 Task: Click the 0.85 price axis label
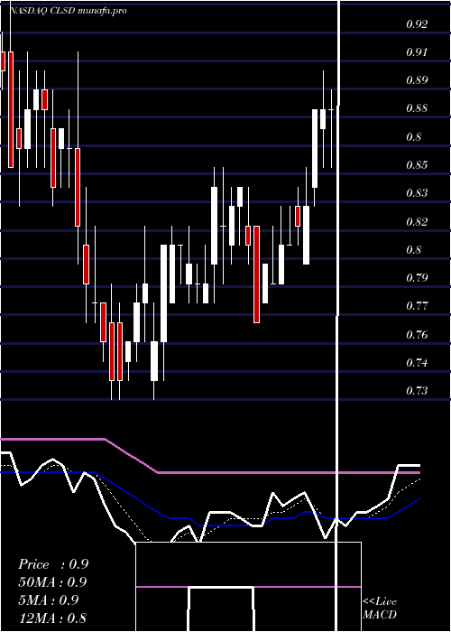[417, 165]
